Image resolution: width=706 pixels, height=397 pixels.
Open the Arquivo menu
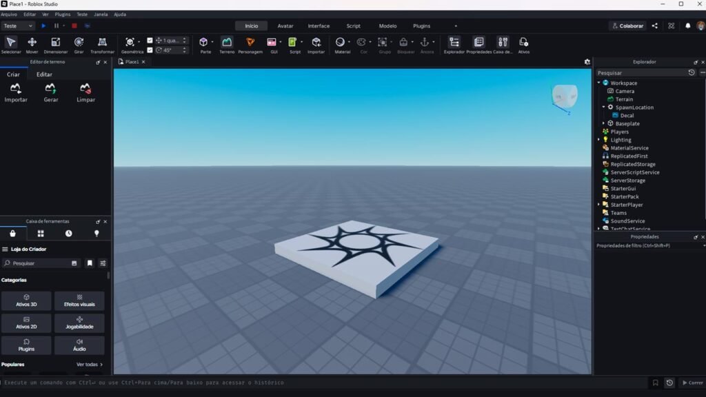9,14
